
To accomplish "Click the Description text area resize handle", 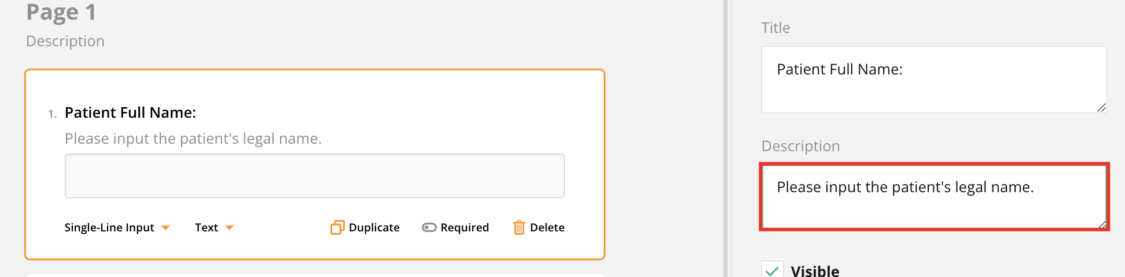I will 1102,224.
